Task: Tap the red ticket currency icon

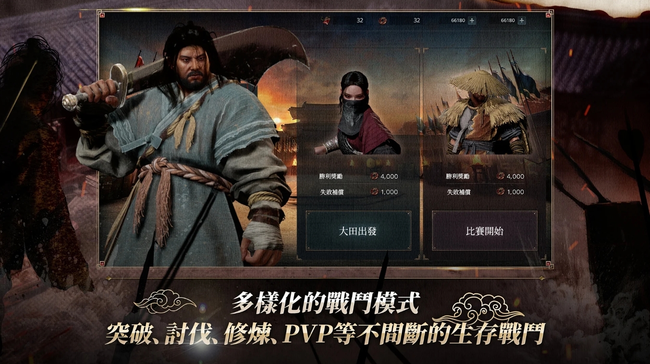Action: pos(326,20)
